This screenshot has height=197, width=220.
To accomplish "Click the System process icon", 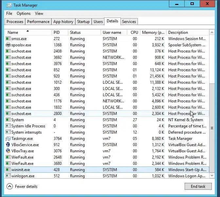I will [x=8, y=120].
